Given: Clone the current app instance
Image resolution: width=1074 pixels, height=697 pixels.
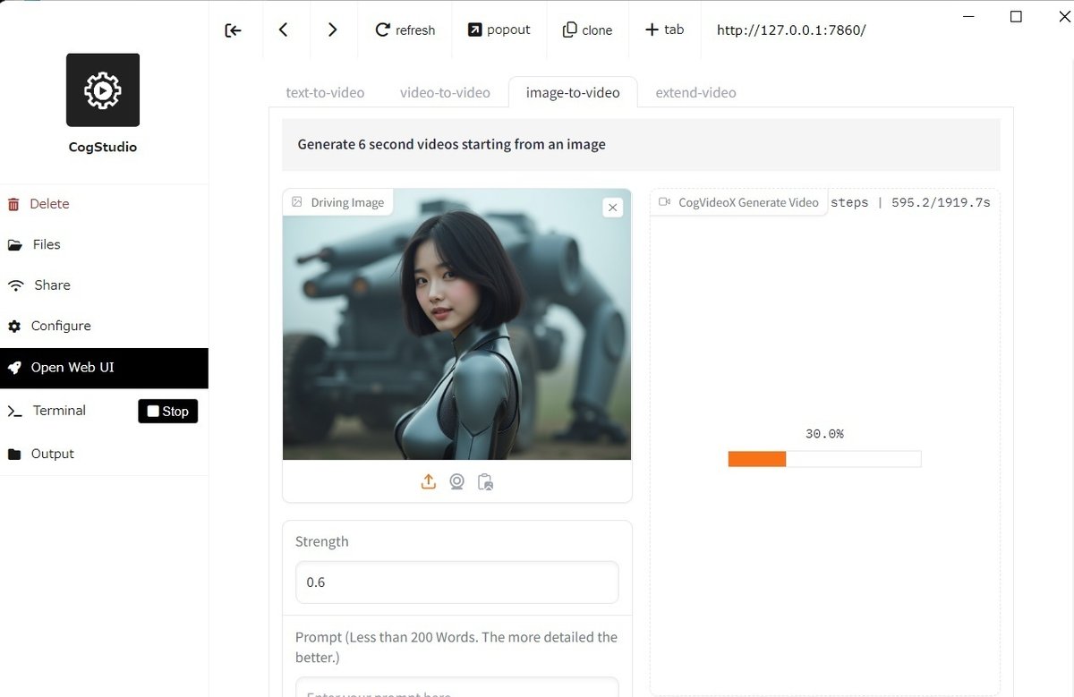Looking at the screenshot, I should coord(587,30).
